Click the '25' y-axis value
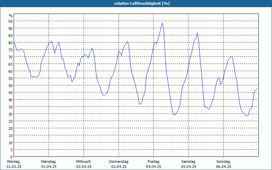The image size is (272, 170). pos(11,121)
